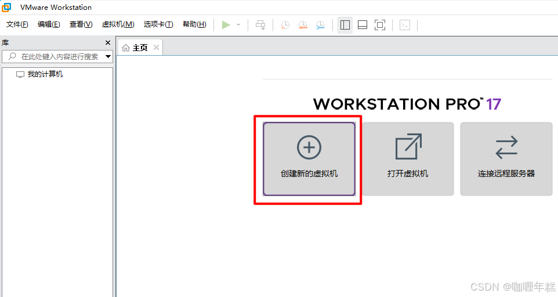
Task: Click the 打开虚拟机 button
Action: [x=407, y=158]
